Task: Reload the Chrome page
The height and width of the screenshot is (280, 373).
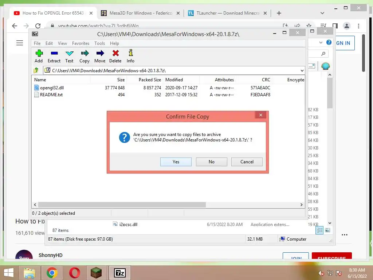Action: coord(38,26)
